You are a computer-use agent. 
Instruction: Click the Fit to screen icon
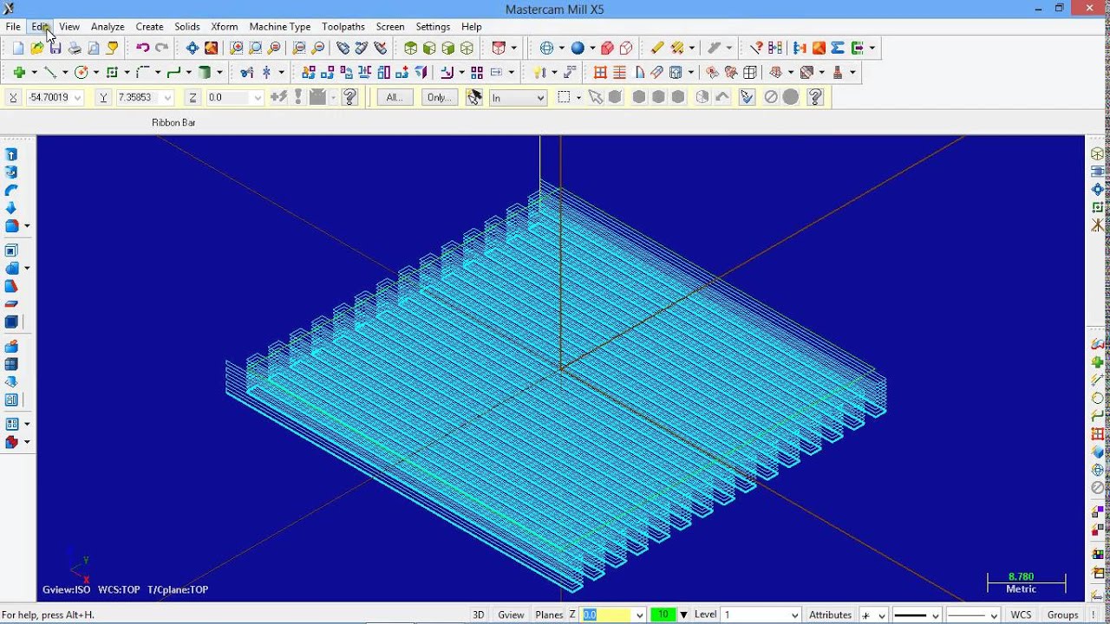(193, 49)
